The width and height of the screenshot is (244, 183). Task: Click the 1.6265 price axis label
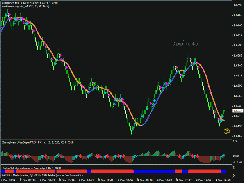pos(238,96)
